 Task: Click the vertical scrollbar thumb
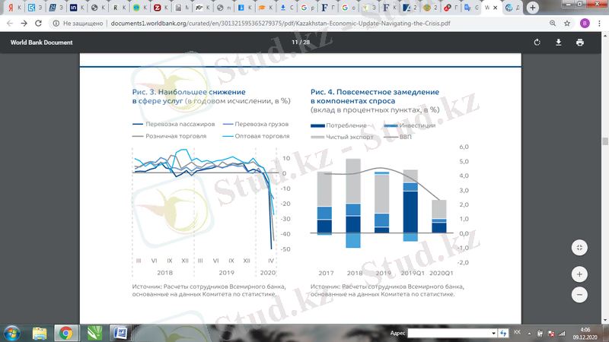tap(605, 141)
